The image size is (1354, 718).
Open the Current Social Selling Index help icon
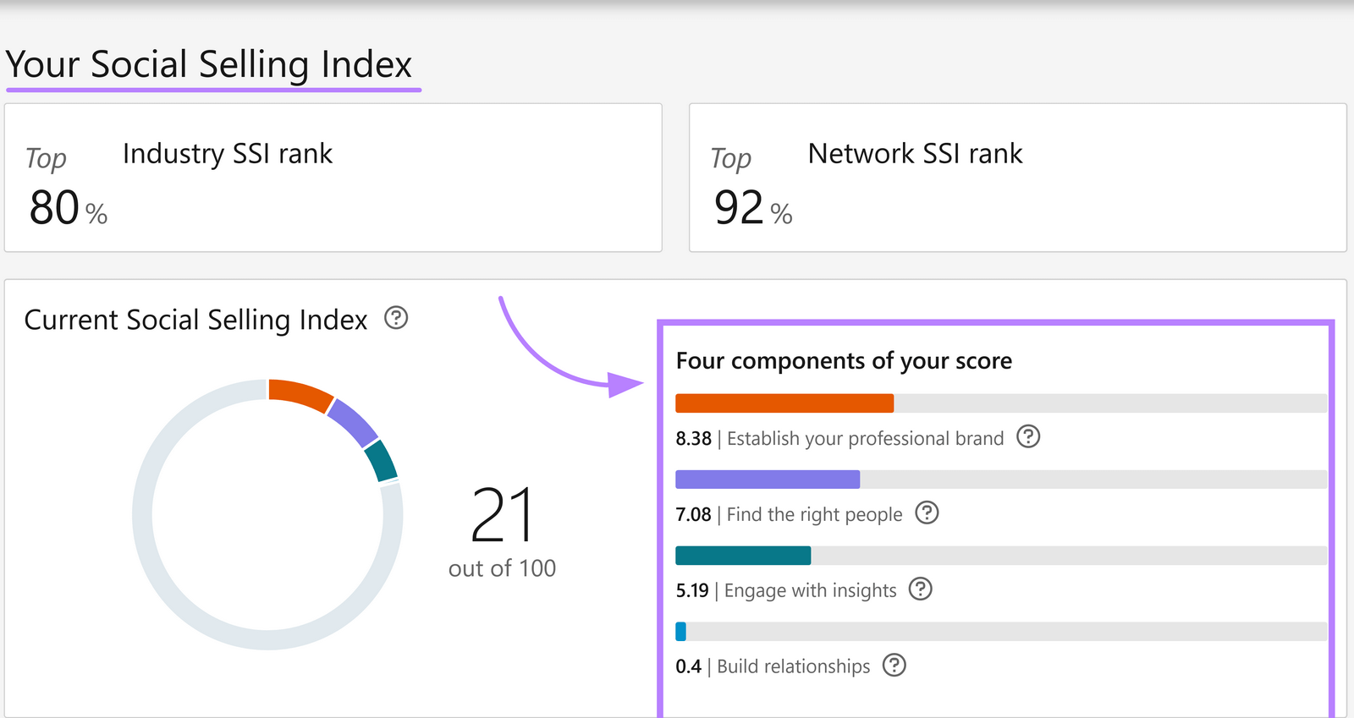pos(395,319)
